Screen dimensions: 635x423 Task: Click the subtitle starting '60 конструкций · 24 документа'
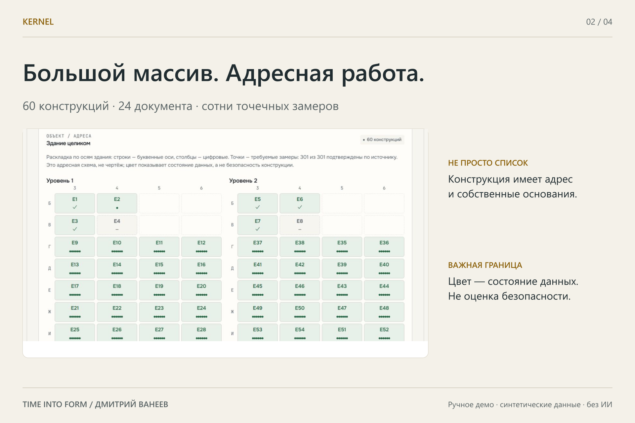[181, 106]
